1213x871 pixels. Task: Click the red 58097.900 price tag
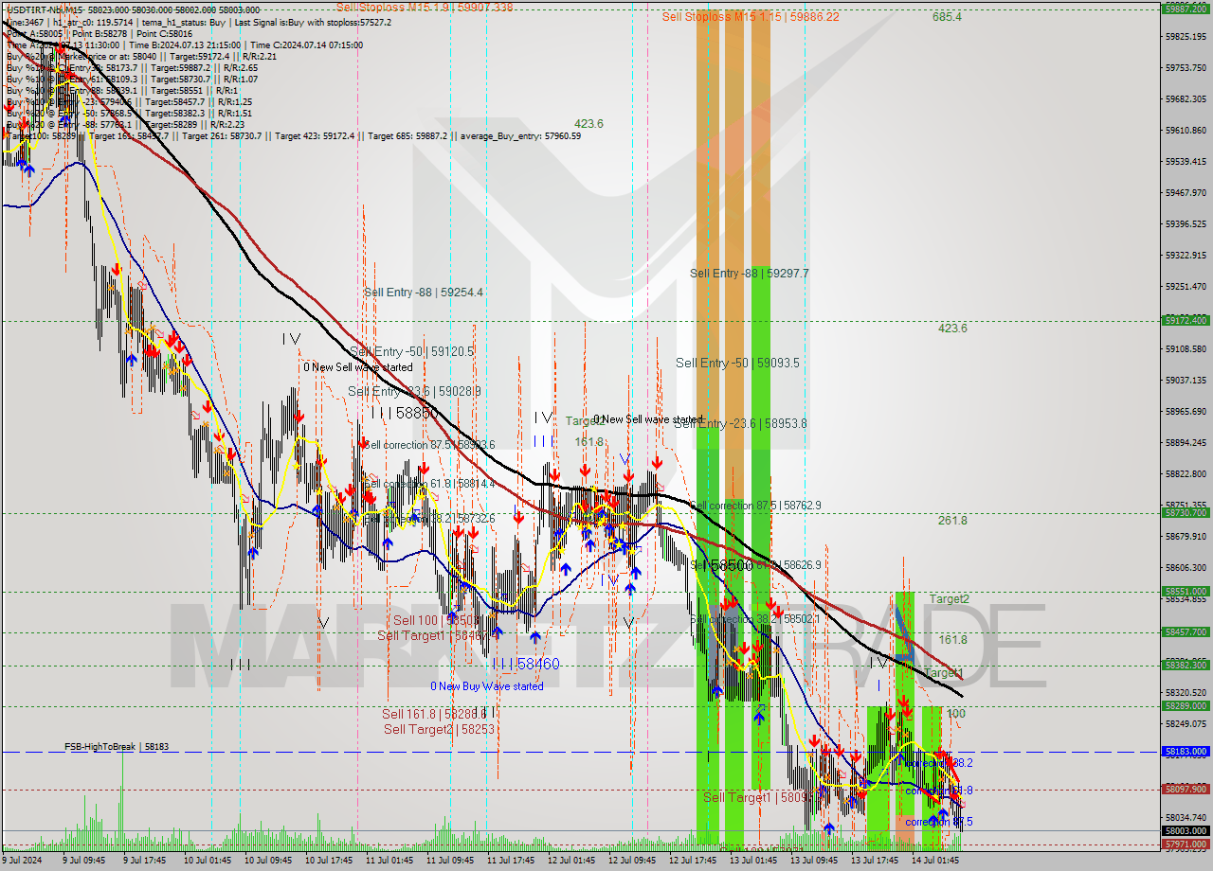[x=1186, y=789]
